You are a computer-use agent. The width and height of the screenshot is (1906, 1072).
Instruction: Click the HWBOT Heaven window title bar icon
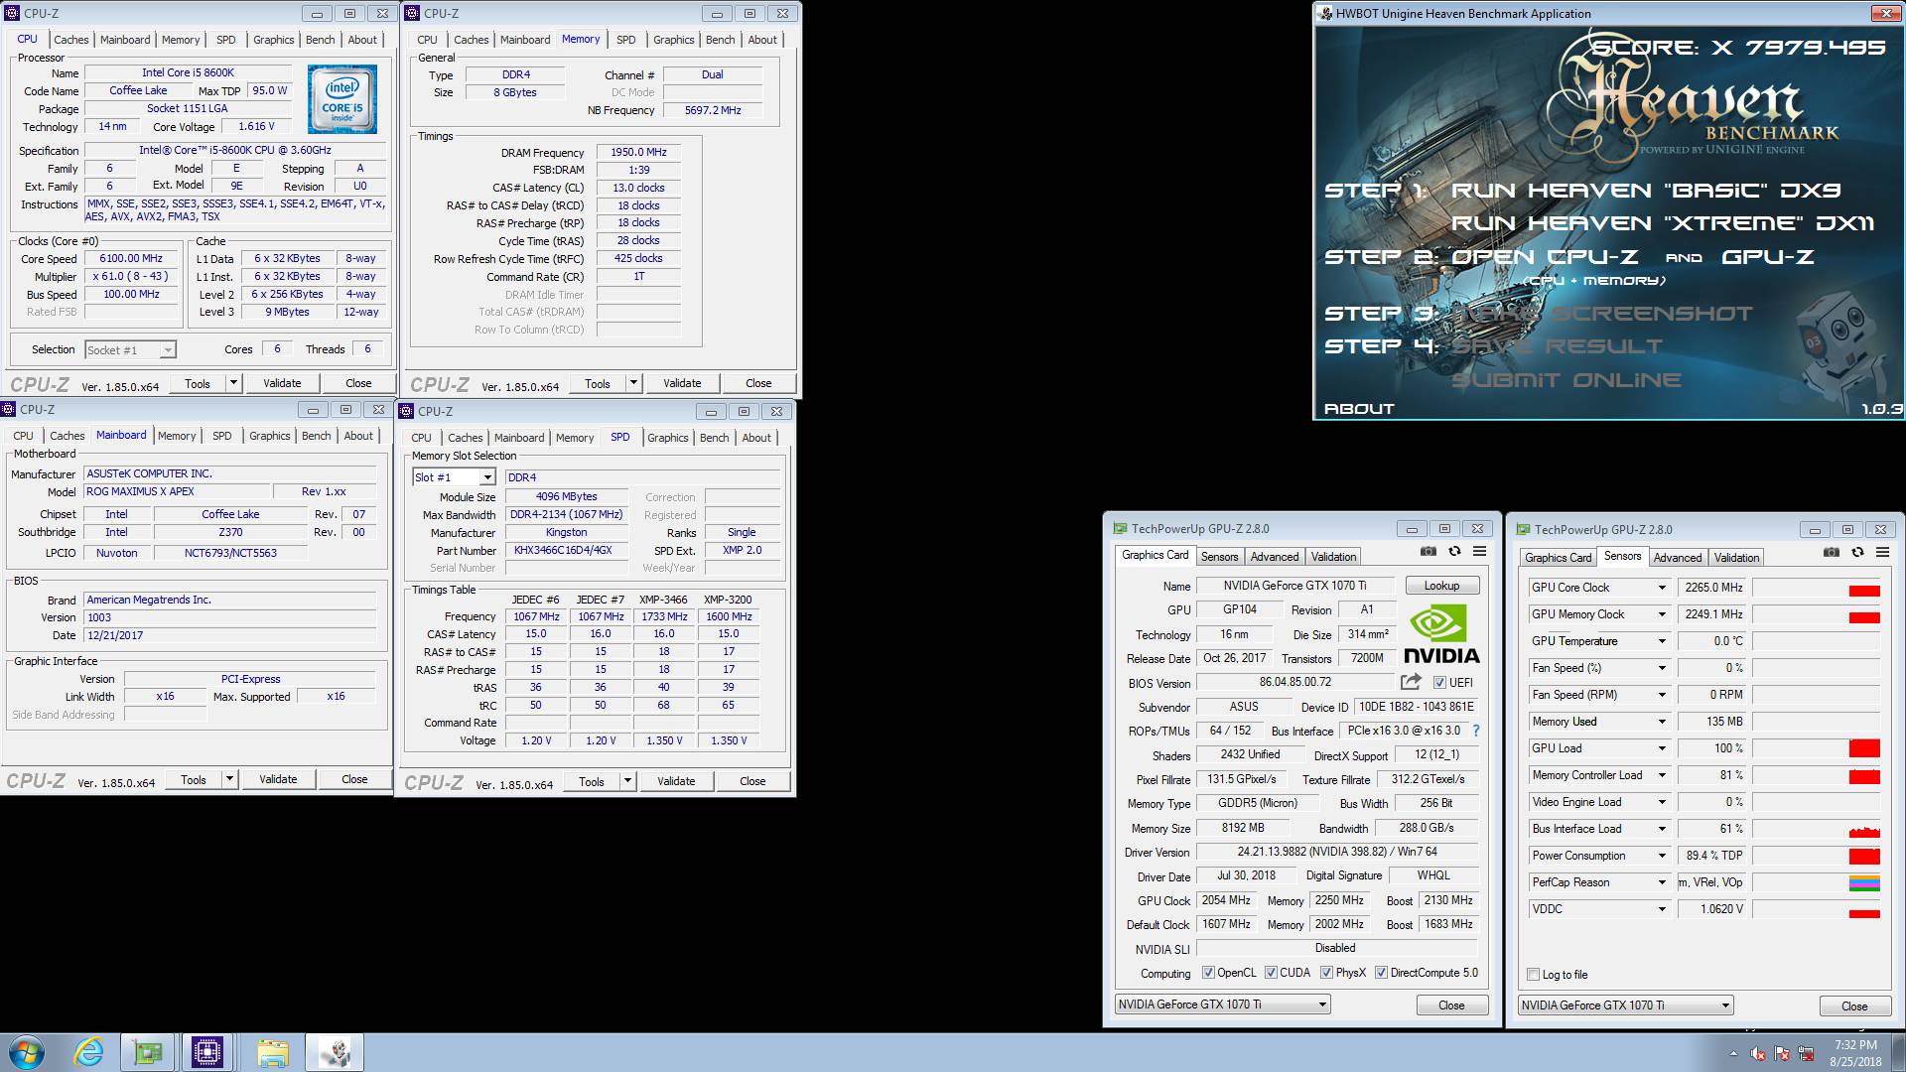tap(1324, 13)
